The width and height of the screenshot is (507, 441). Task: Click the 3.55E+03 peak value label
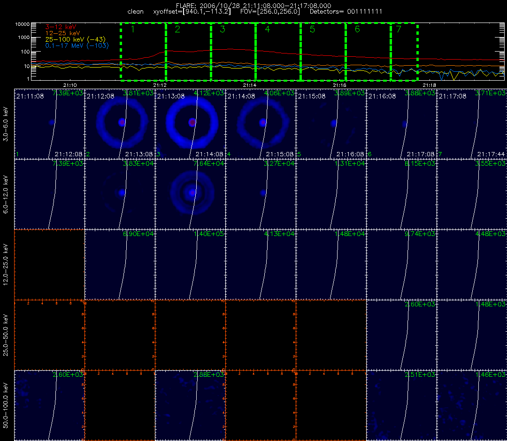490,163
